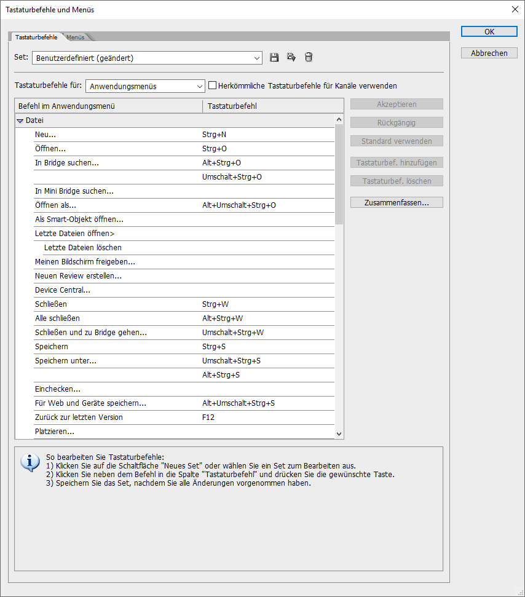Screen dimensions: 525x597
Task: Open the Set dropdown list
Action: pos(148,58)
